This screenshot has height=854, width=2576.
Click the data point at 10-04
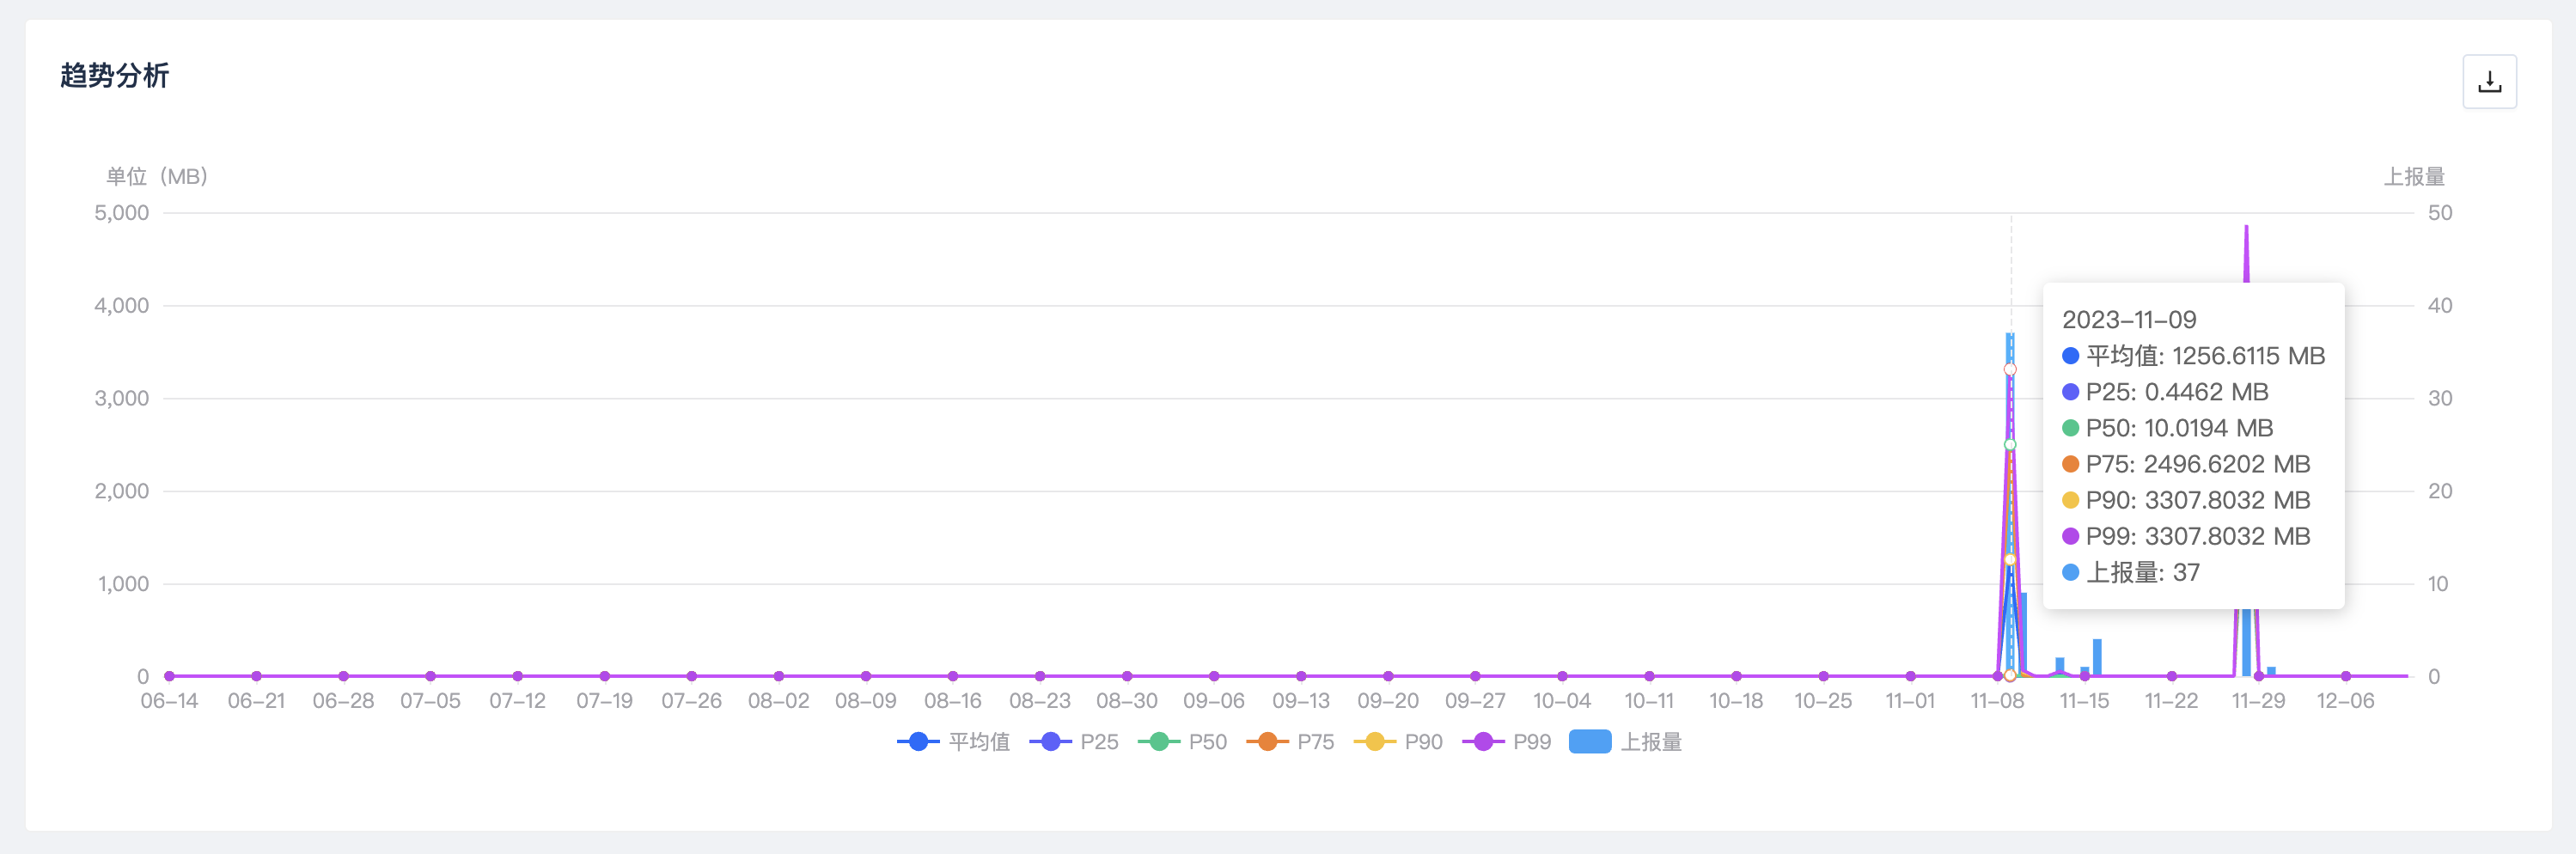click(1562, 676)
